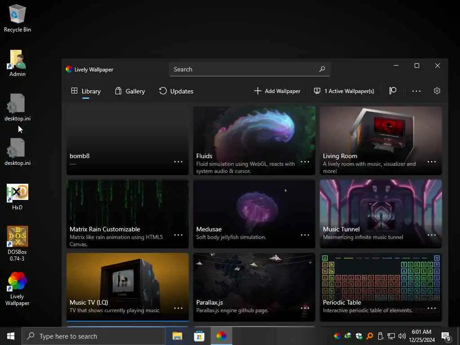The height and width of the screenshot is (345, 460).
Task: Click the Lively Wallpaper title bar logo
Action: (69, 69)
